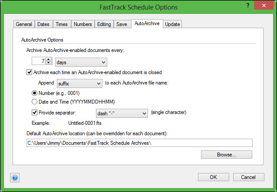Increase the archive interval with up arrow

(x=49, y=60)
